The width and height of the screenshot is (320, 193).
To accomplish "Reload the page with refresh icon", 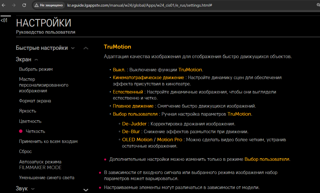I will 24,5.
